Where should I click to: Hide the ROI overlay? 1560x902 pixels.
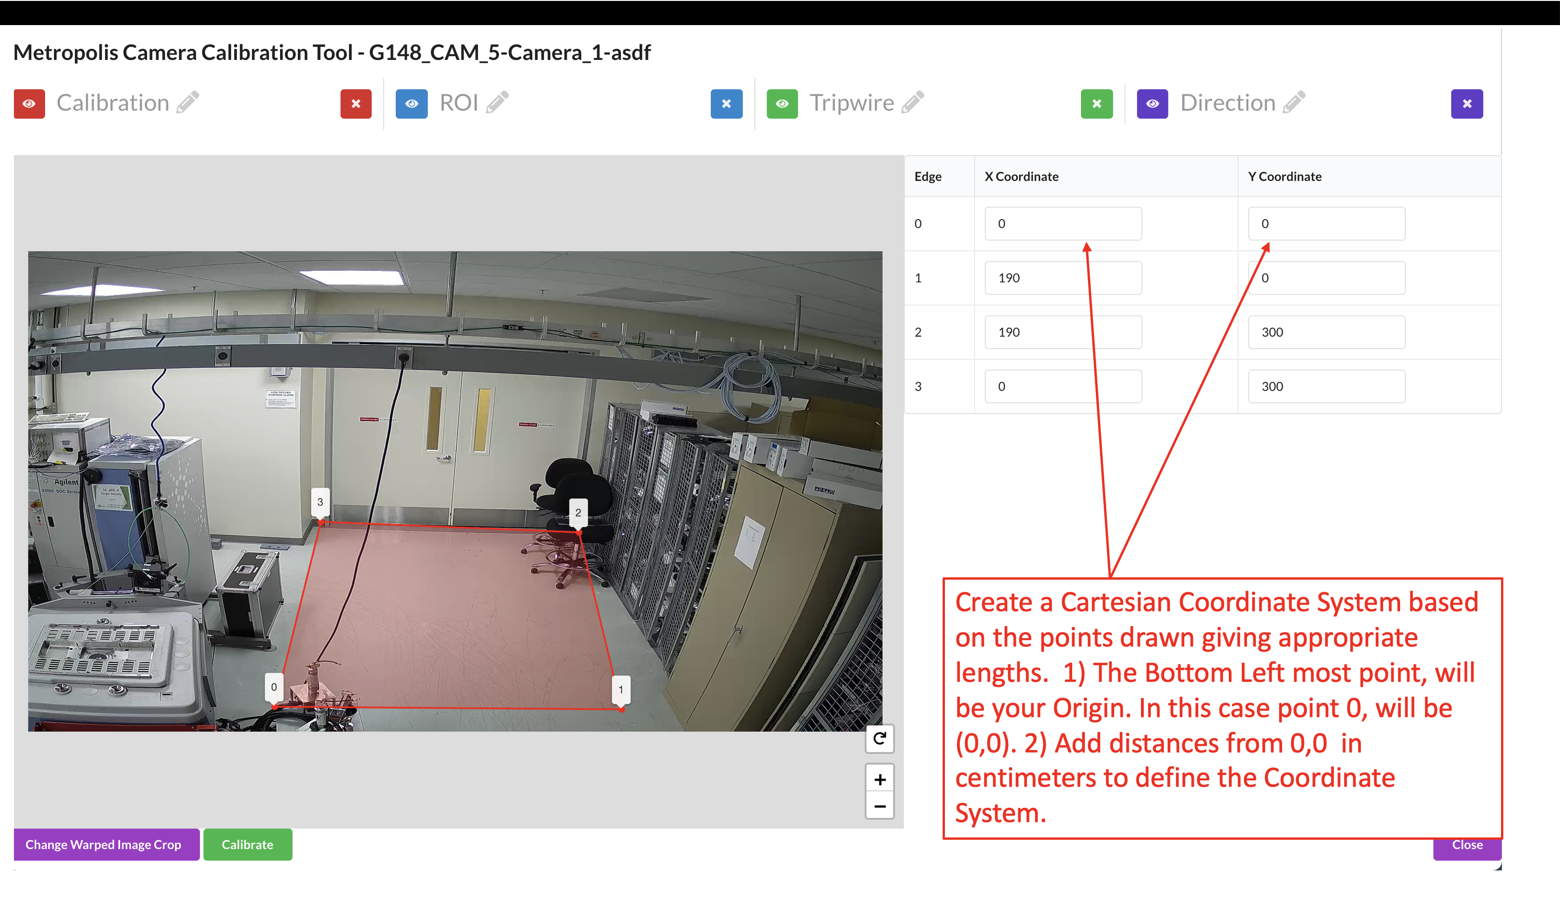point(411,104)
